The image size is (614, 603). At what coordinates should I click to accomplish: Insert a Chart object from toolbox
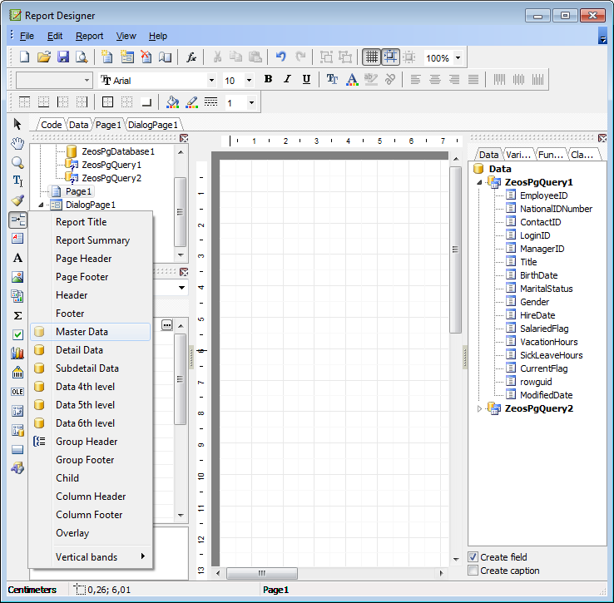click(17, 353)
